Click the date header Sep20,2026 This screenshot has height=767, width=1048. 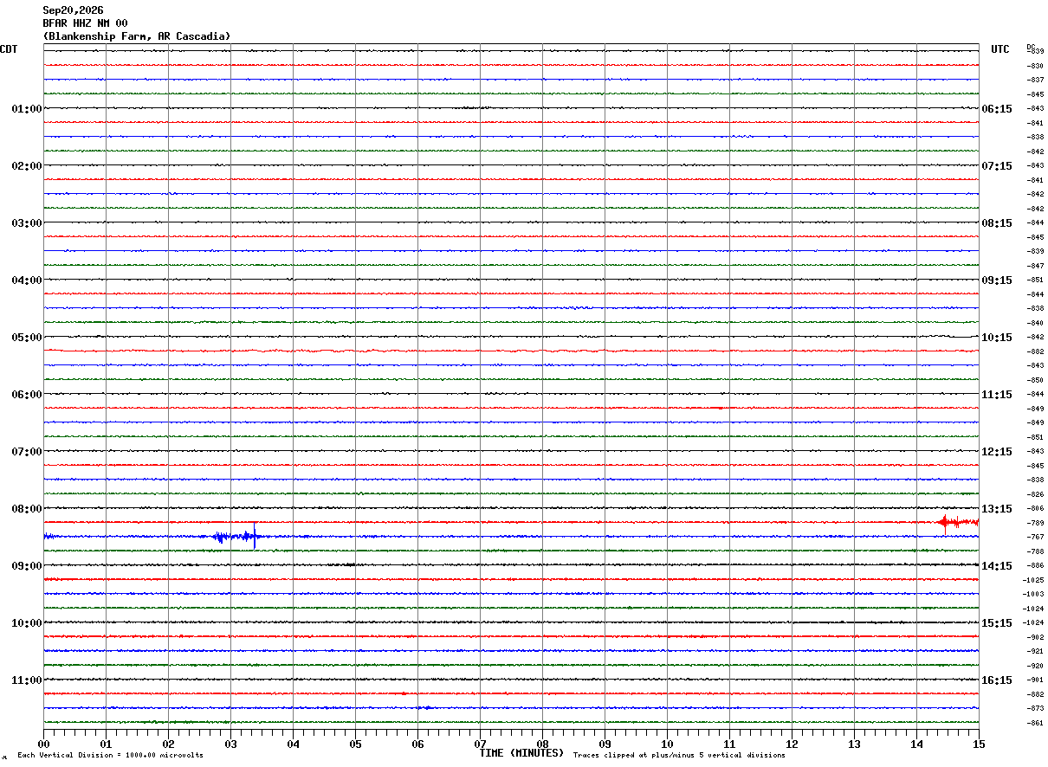pyautogui.click(x=73, y=10)
